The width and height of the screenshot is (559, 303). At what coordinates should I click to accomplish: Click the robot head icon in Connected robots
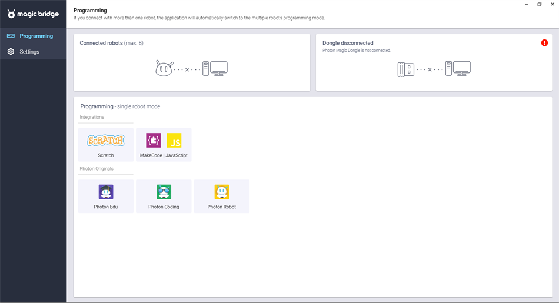click(164, 68)
